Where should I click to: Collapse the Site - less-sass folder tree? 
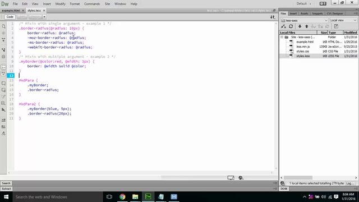click(x=282, y=37)
